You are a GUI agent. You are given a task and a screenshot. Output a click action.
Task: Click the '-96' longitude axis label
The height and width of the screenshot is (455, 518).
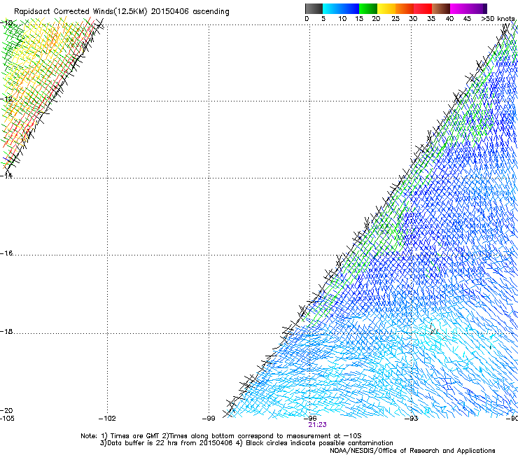coord(310,419)
